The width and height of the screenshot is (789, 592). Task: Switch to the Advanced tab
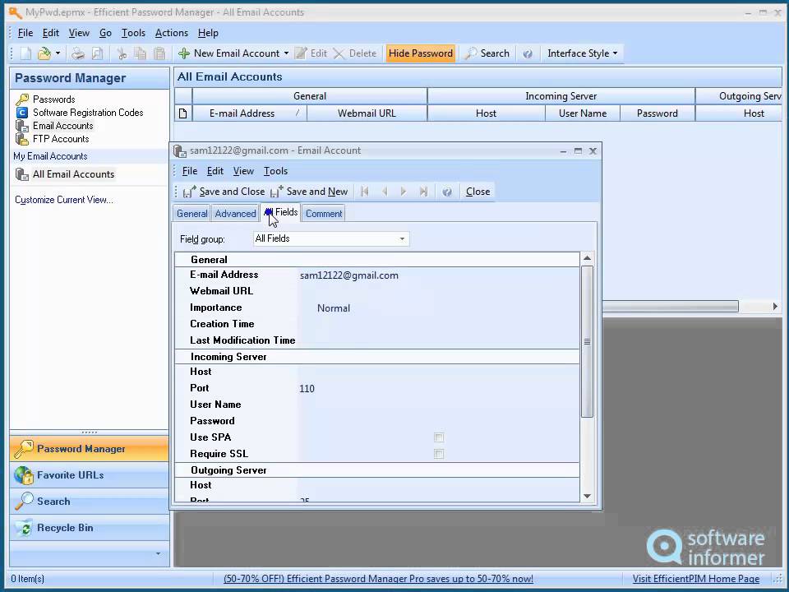click(x=235, y=214)
